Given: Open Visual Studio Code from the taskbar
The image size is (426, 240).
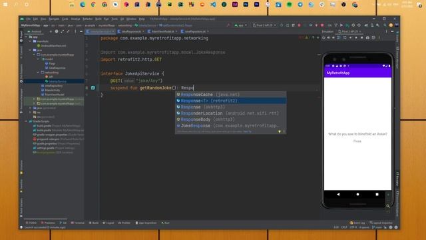Looking at the screenshot, I should [x=213, y=5].
